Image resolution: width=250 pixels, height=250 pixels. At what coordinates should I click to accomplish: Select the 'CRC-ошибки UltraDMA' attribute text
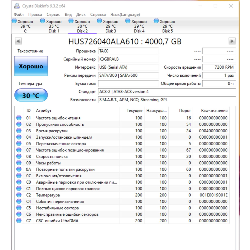point(57,221)
